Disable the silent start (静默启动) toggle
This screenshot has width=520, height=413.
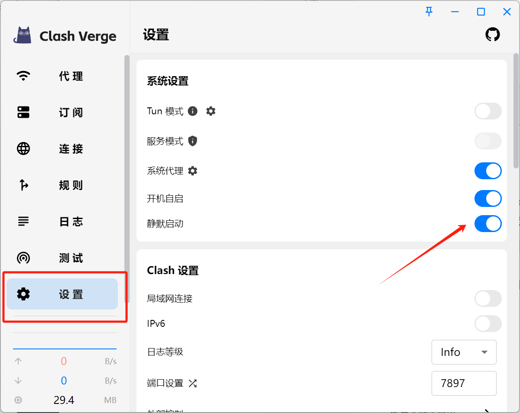tap(488, 224)
